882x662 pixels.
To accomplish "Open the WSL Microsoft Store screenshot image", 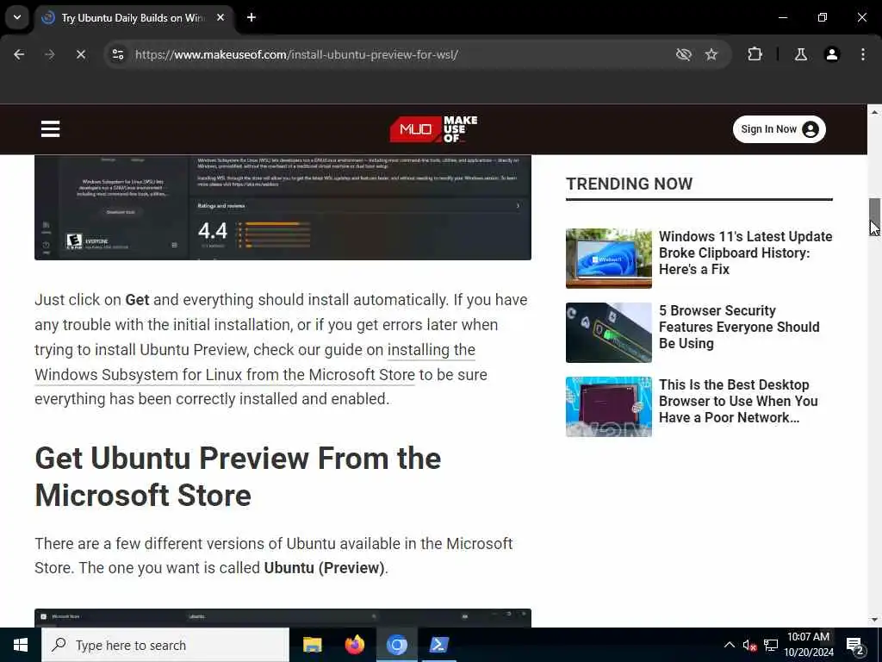I will [283, 207].
